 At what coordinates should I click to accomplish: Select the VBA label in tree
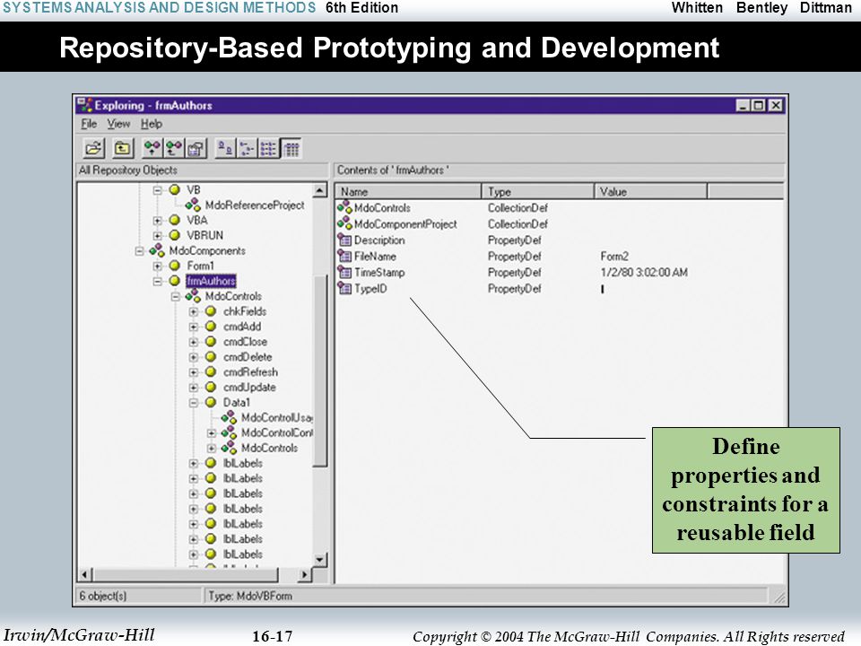[x=197, y=221]
